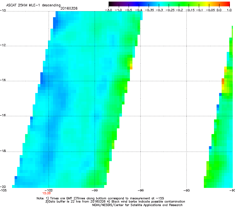Select the -0.35 color scale label
The image size is (235, 207).
[149, 10]
